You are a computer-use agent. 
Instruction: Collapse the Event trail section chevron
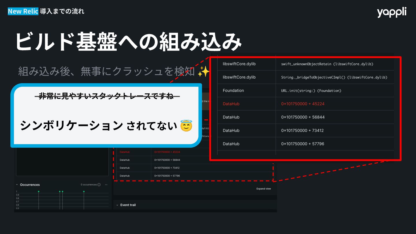pos(117,205)
